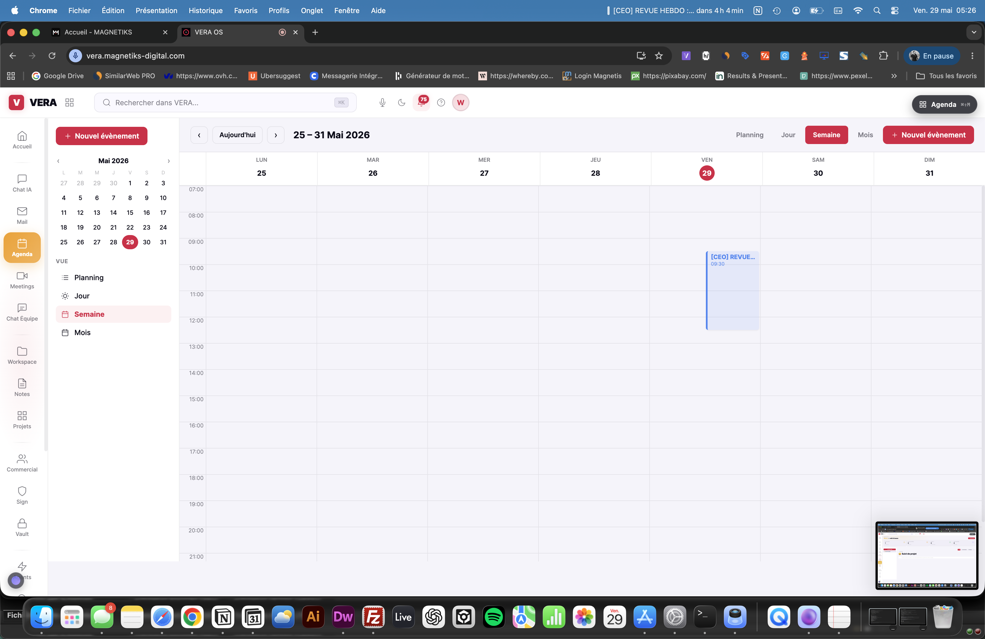Select Planning view in VUE list
The image size is (985, 639).
(x=113, y=278)
